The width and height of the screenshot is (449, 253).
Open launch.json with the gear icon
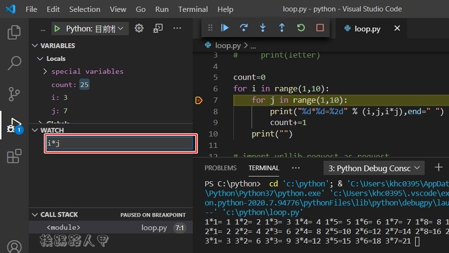[139, 29]
